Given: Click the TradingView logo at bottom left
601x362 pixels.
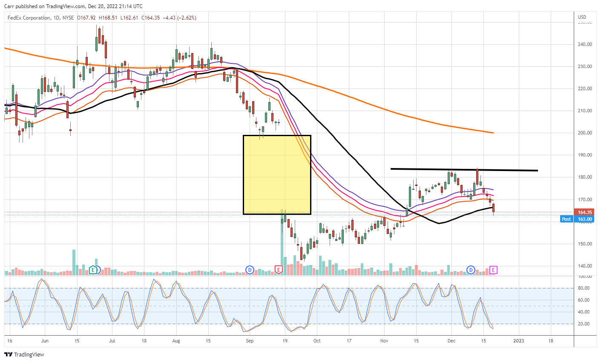Looking at the screenshot, I should (24, 354).
